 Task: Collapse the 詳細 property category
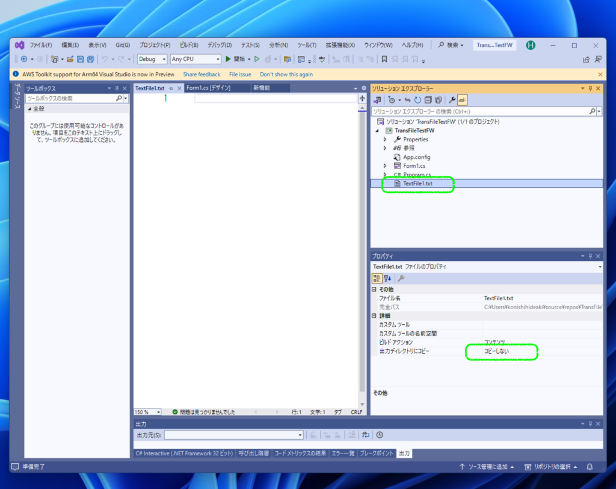click(374, 316)
